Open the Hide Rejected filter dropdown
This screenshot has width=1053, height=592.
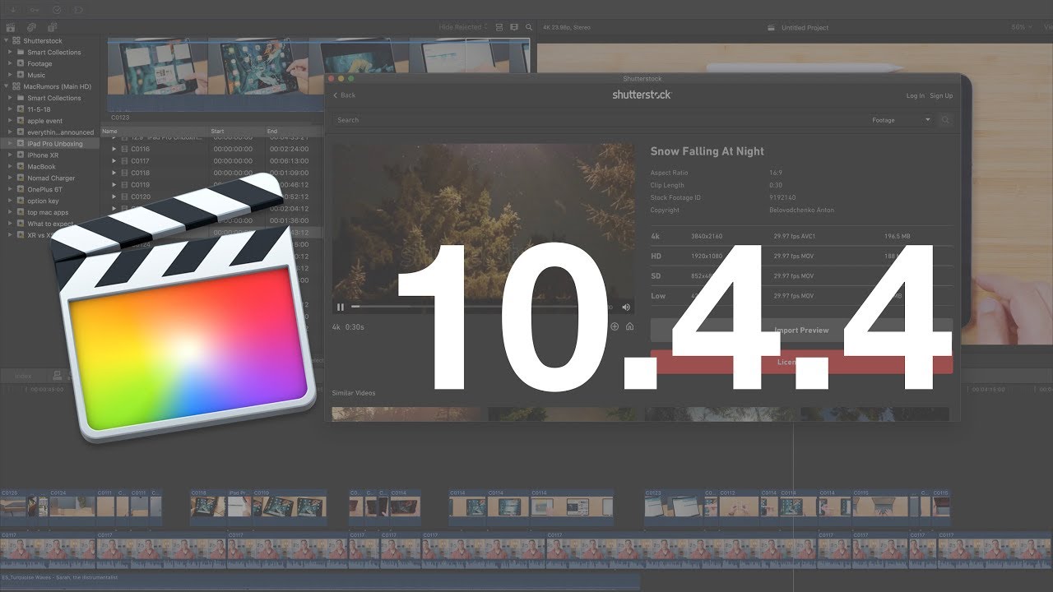point(463,27)
